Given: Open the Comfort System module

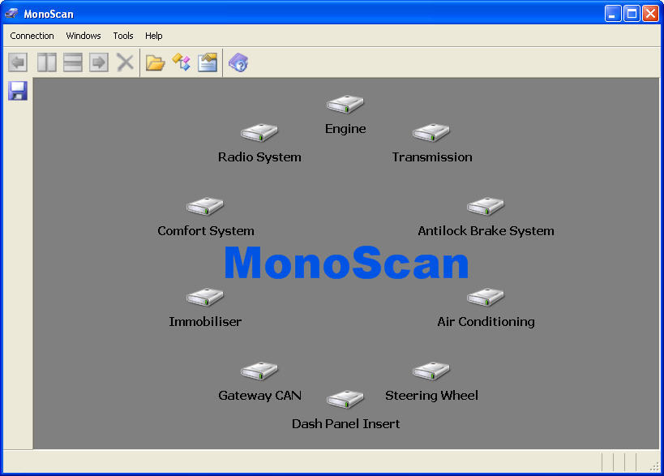Looking at the screenshot, I should [x=205, y=207].
